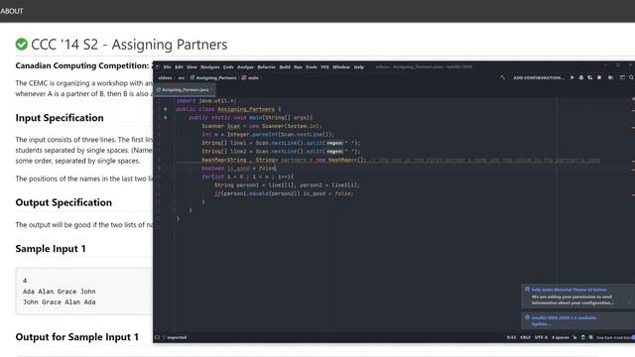This screenshot has height=357, width=635.
Task: Open the Add Configuration dropdown
Action: [x=539, y=77]
